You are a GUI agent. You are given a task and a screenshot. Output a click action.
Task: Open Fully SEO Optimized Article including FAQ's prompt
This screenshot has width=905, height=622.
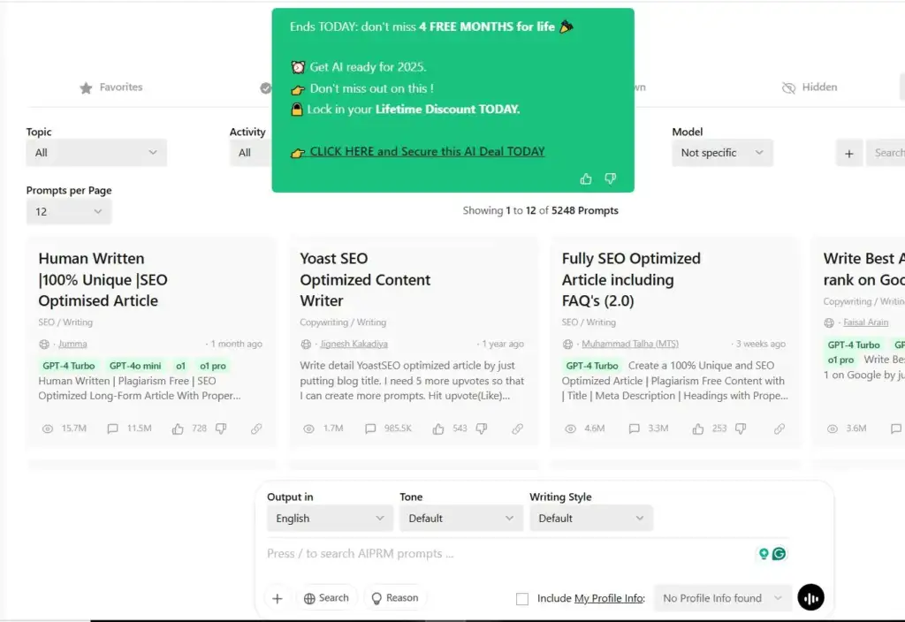point(631,280)
